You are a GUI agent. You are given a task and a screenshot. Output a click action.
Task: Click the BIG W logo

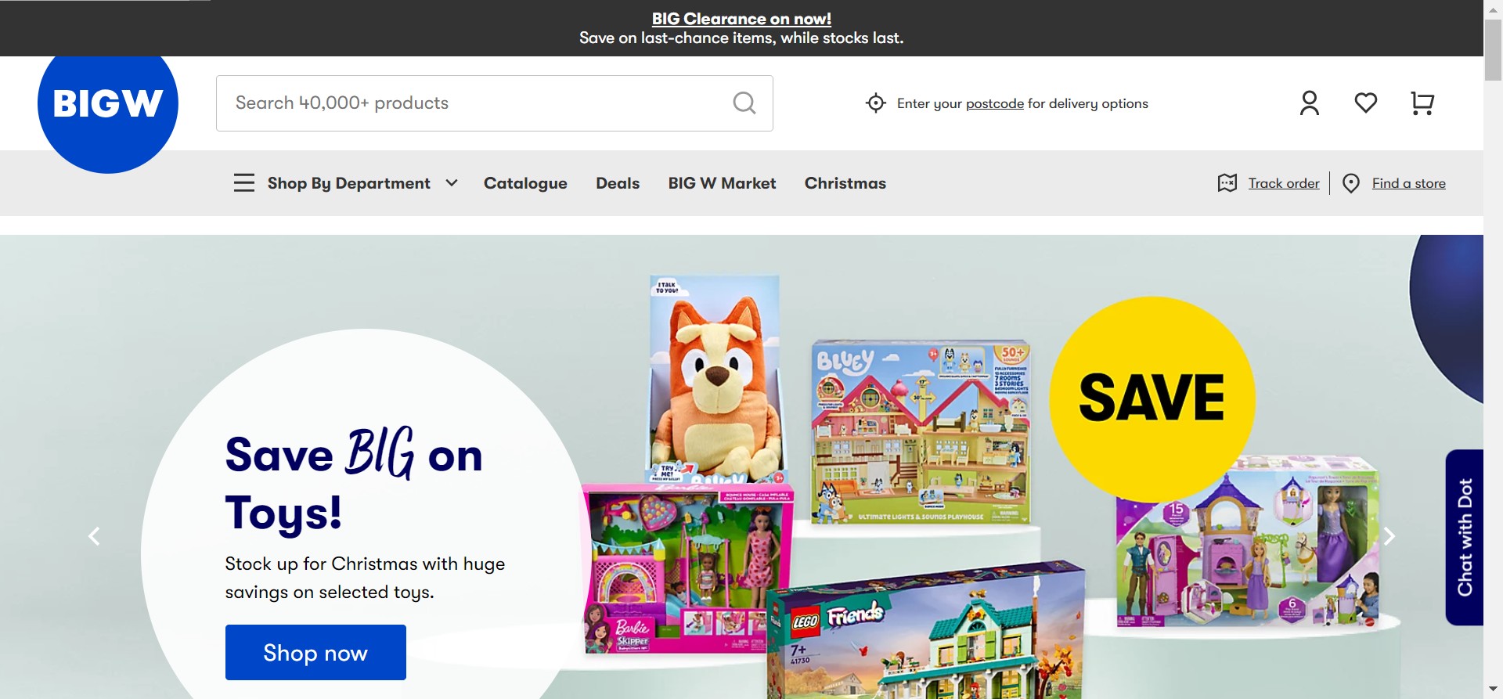[108, 103]
